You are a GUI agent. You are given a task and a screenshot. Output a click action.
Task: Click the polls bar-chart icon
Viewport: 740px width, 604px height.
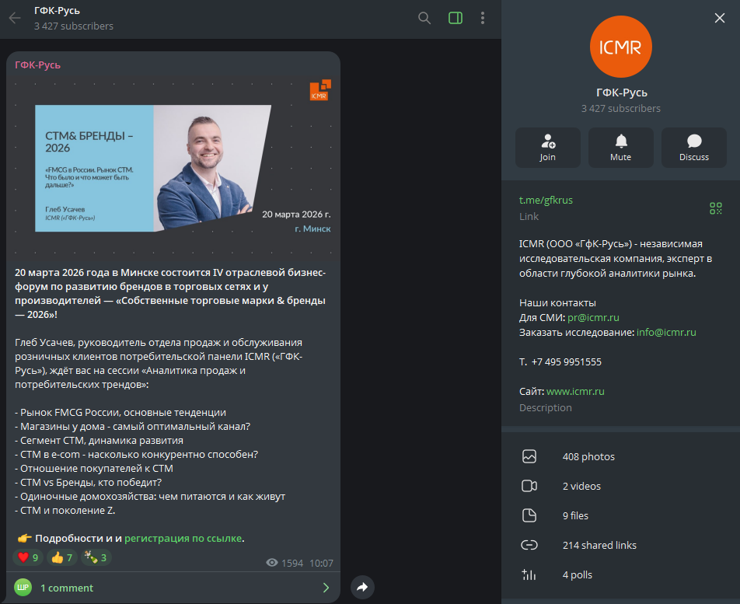click(529, 574)
